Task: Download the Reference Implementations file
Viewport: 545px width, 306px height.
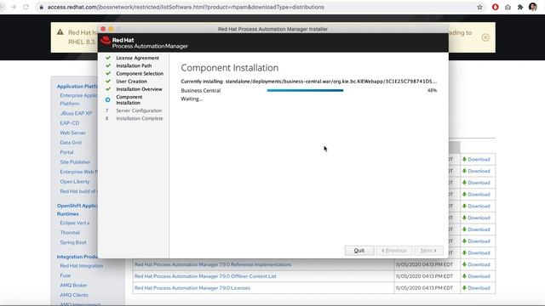Action: pos(479,264)
